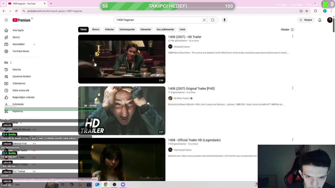
Task: Select the Son yüklenenler filter chip
Action: tap(165, 30)
